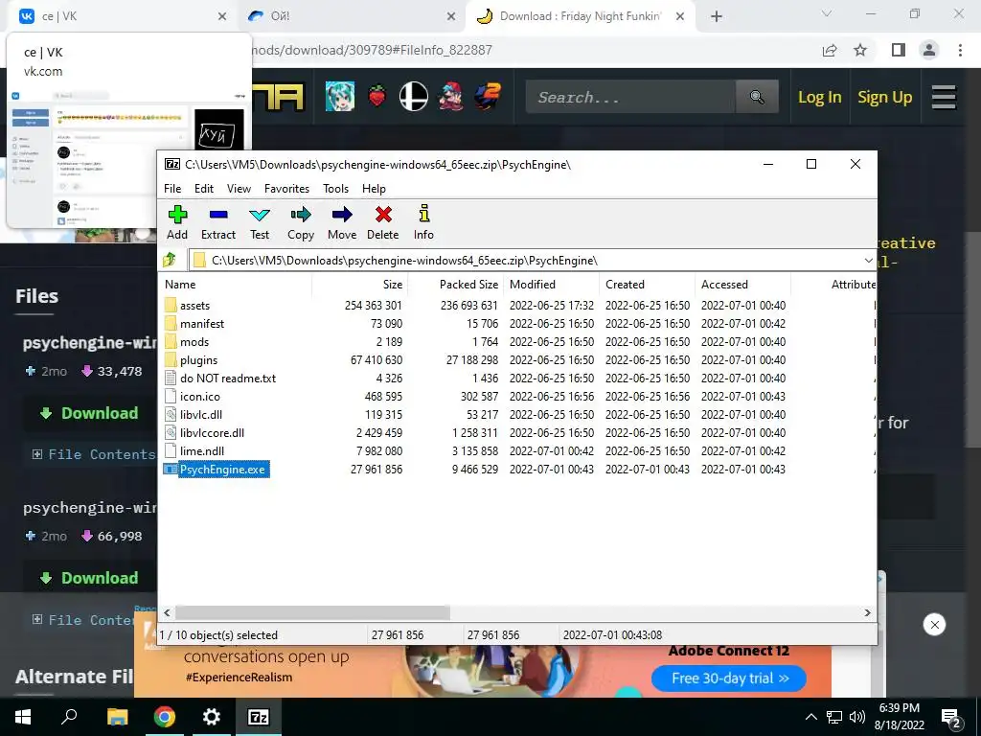Open the Tools menu
Viewport: 981px width, 736px height.
[x=335, y=189]
